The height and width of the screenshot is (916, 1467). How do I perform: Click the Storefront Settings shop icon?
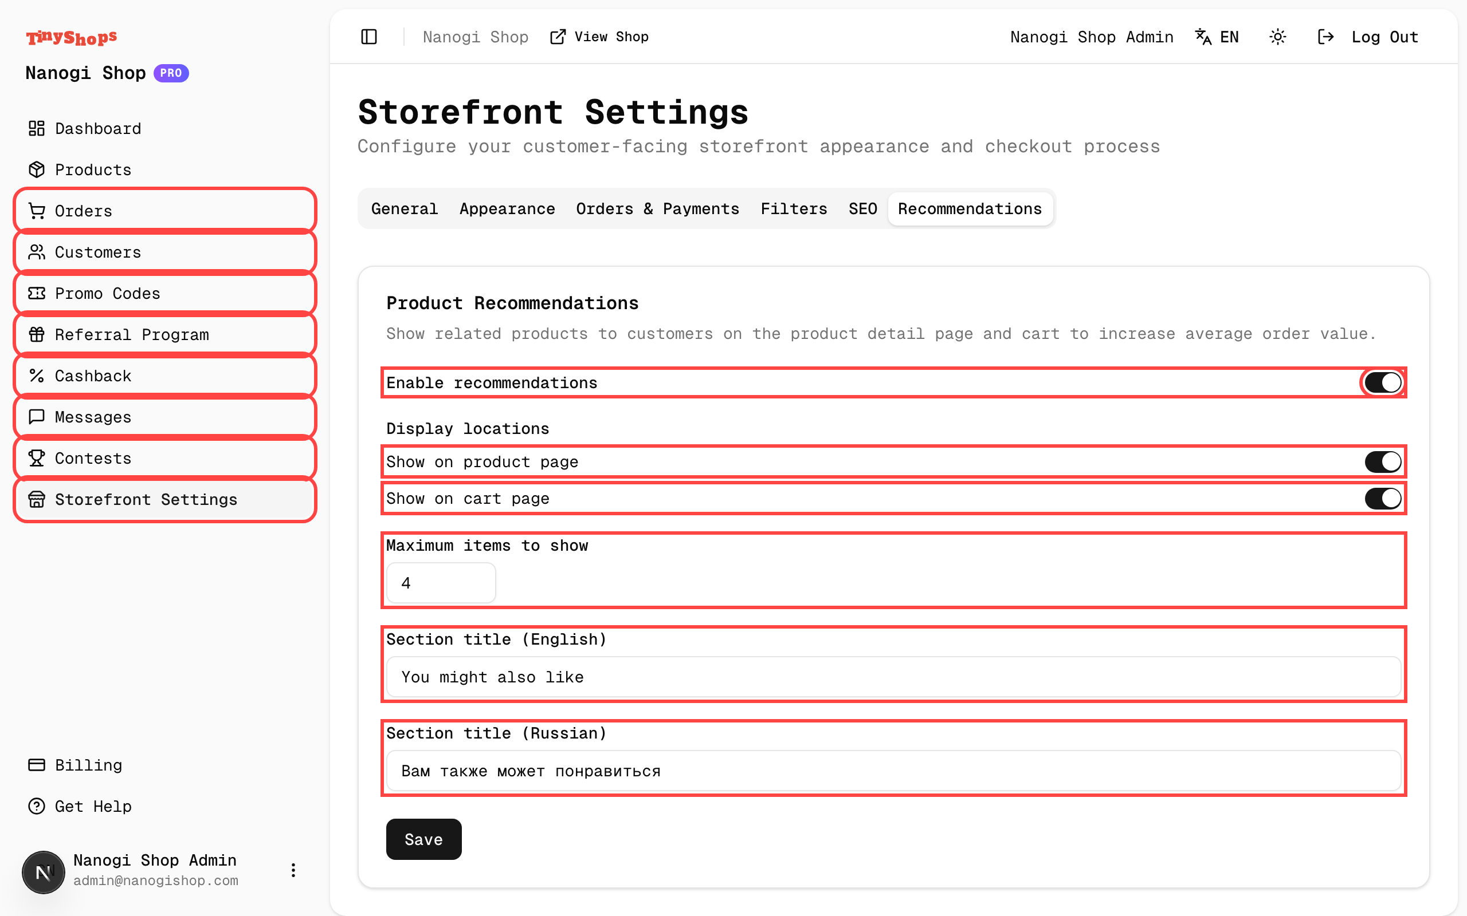[37, 499]
